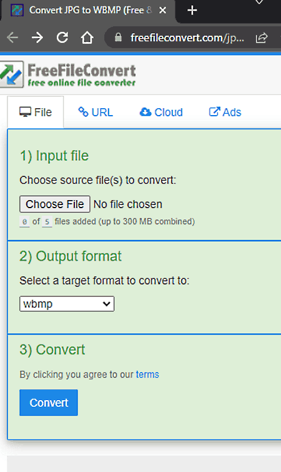Screen dimensions: 281x472
Task: Click the blue Convert button
Action: [49, 403]
